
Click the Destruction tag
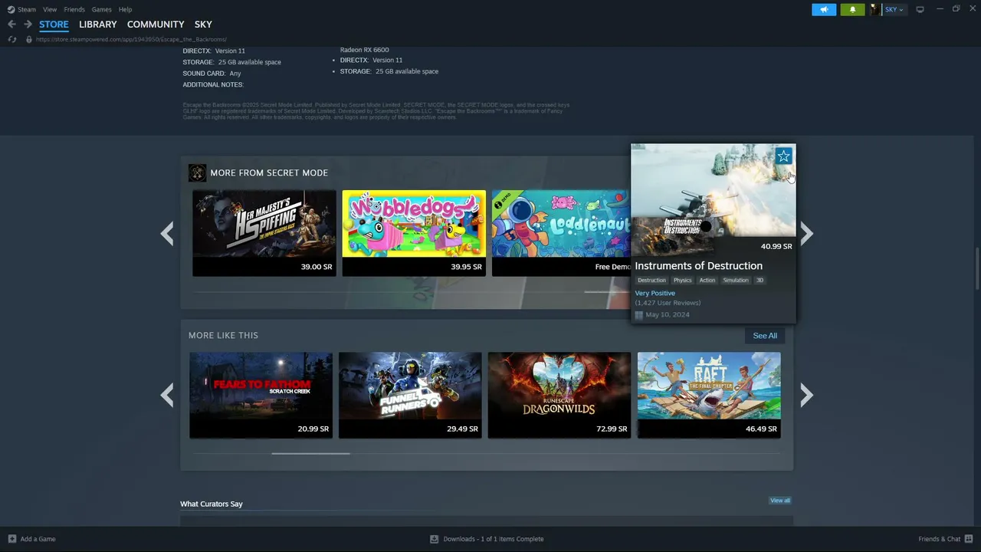tap(652, 281)
